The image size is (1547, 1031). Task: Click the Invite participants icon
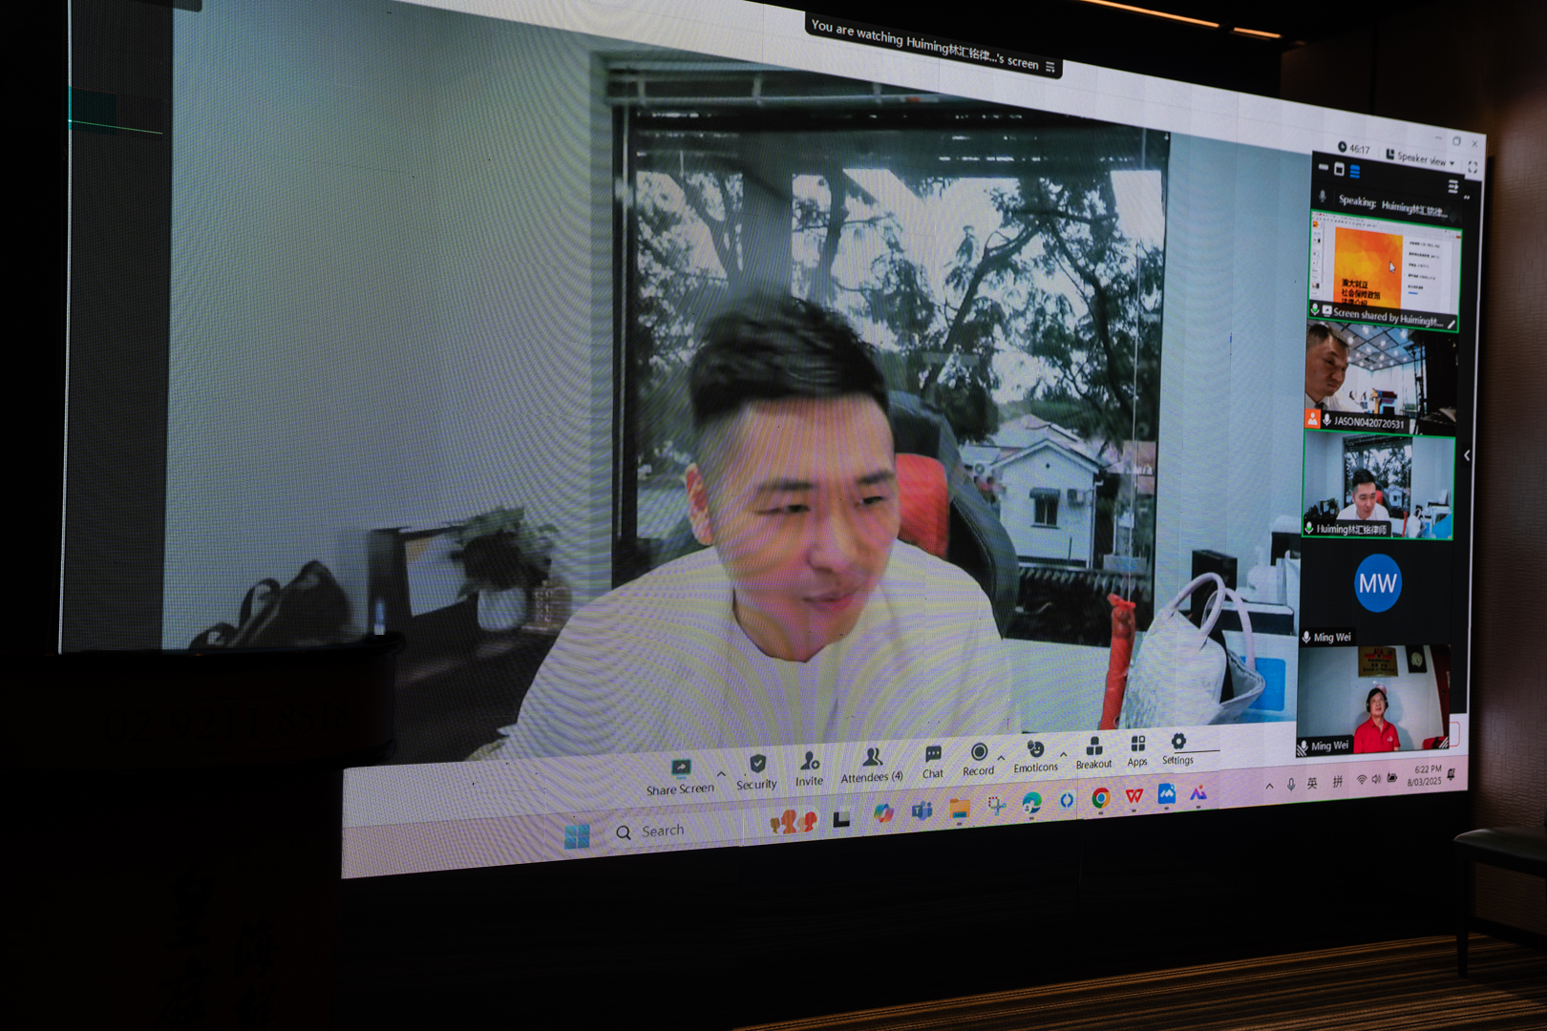click(x=809, y=767)
